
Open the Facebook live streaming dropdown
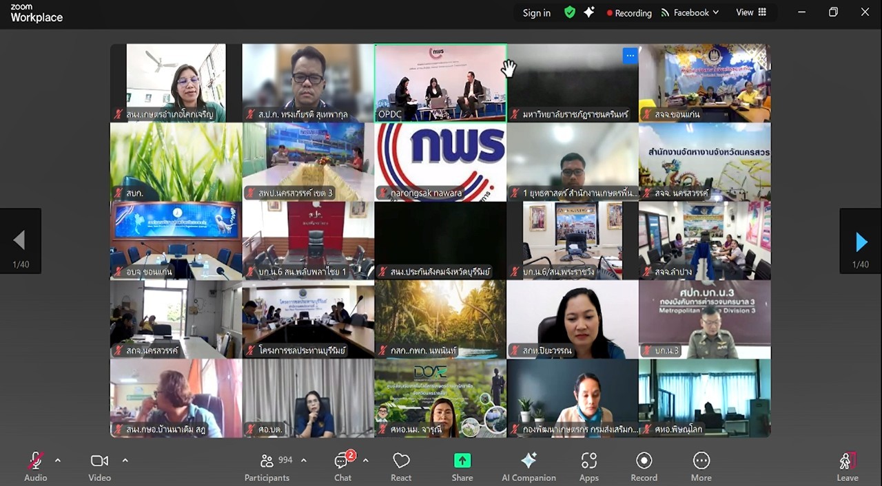tap(690, 12)
